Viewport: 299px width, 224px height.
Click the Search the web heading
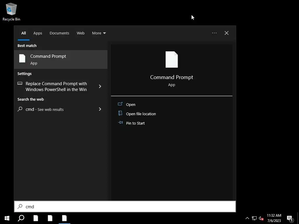tap(30, 99)
